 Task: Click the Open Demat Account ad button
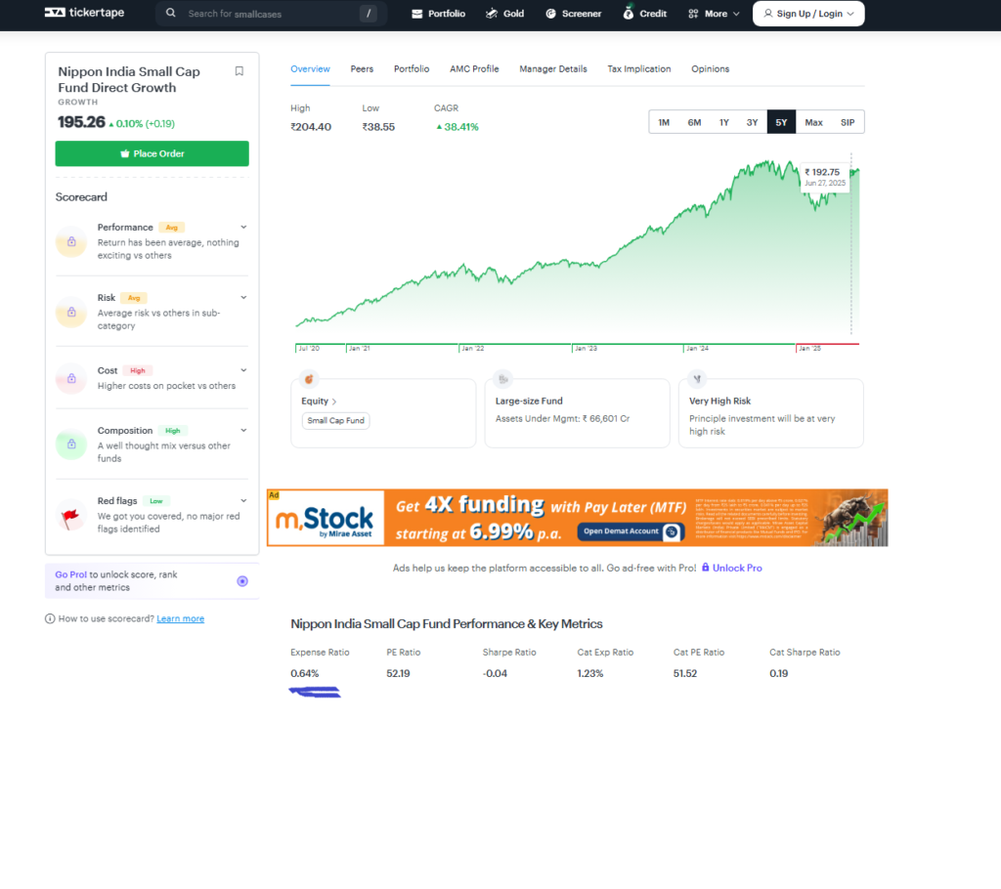pos(631,531)
